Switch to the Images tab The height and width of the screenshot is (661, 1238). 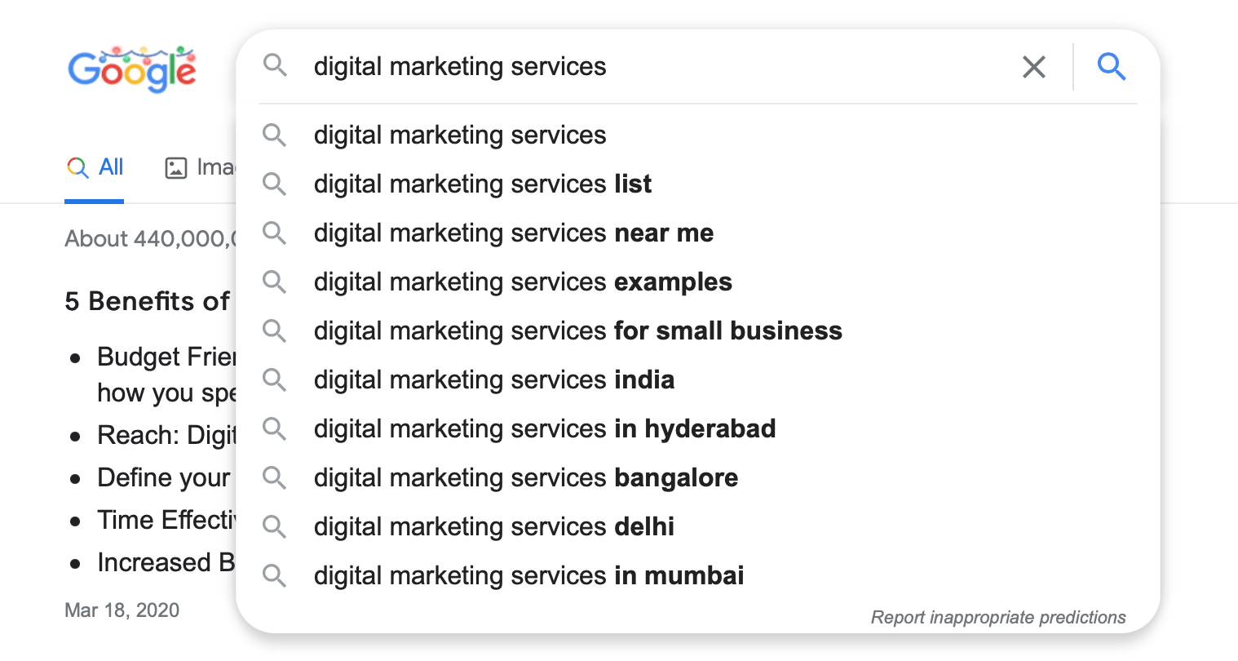200,167
